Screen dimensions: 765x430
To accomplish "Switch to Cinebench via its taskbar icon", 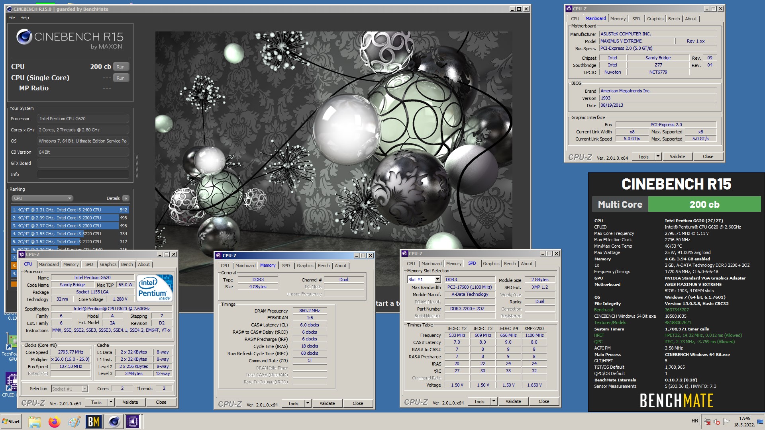I will pyautogui.click(x=114, y=422).
